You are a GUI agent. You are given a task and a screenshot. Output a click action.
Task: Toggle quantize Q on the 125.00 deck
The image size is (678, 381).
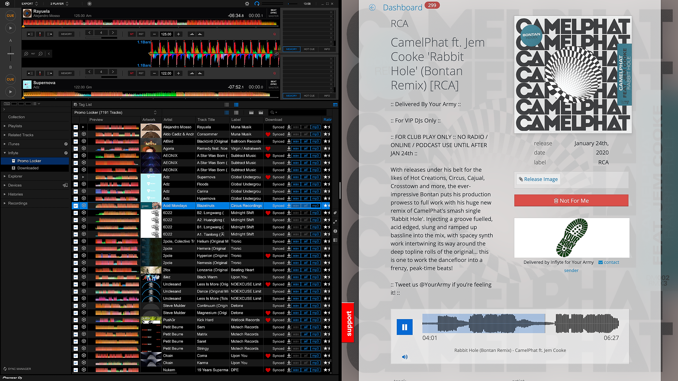[275, 34]
